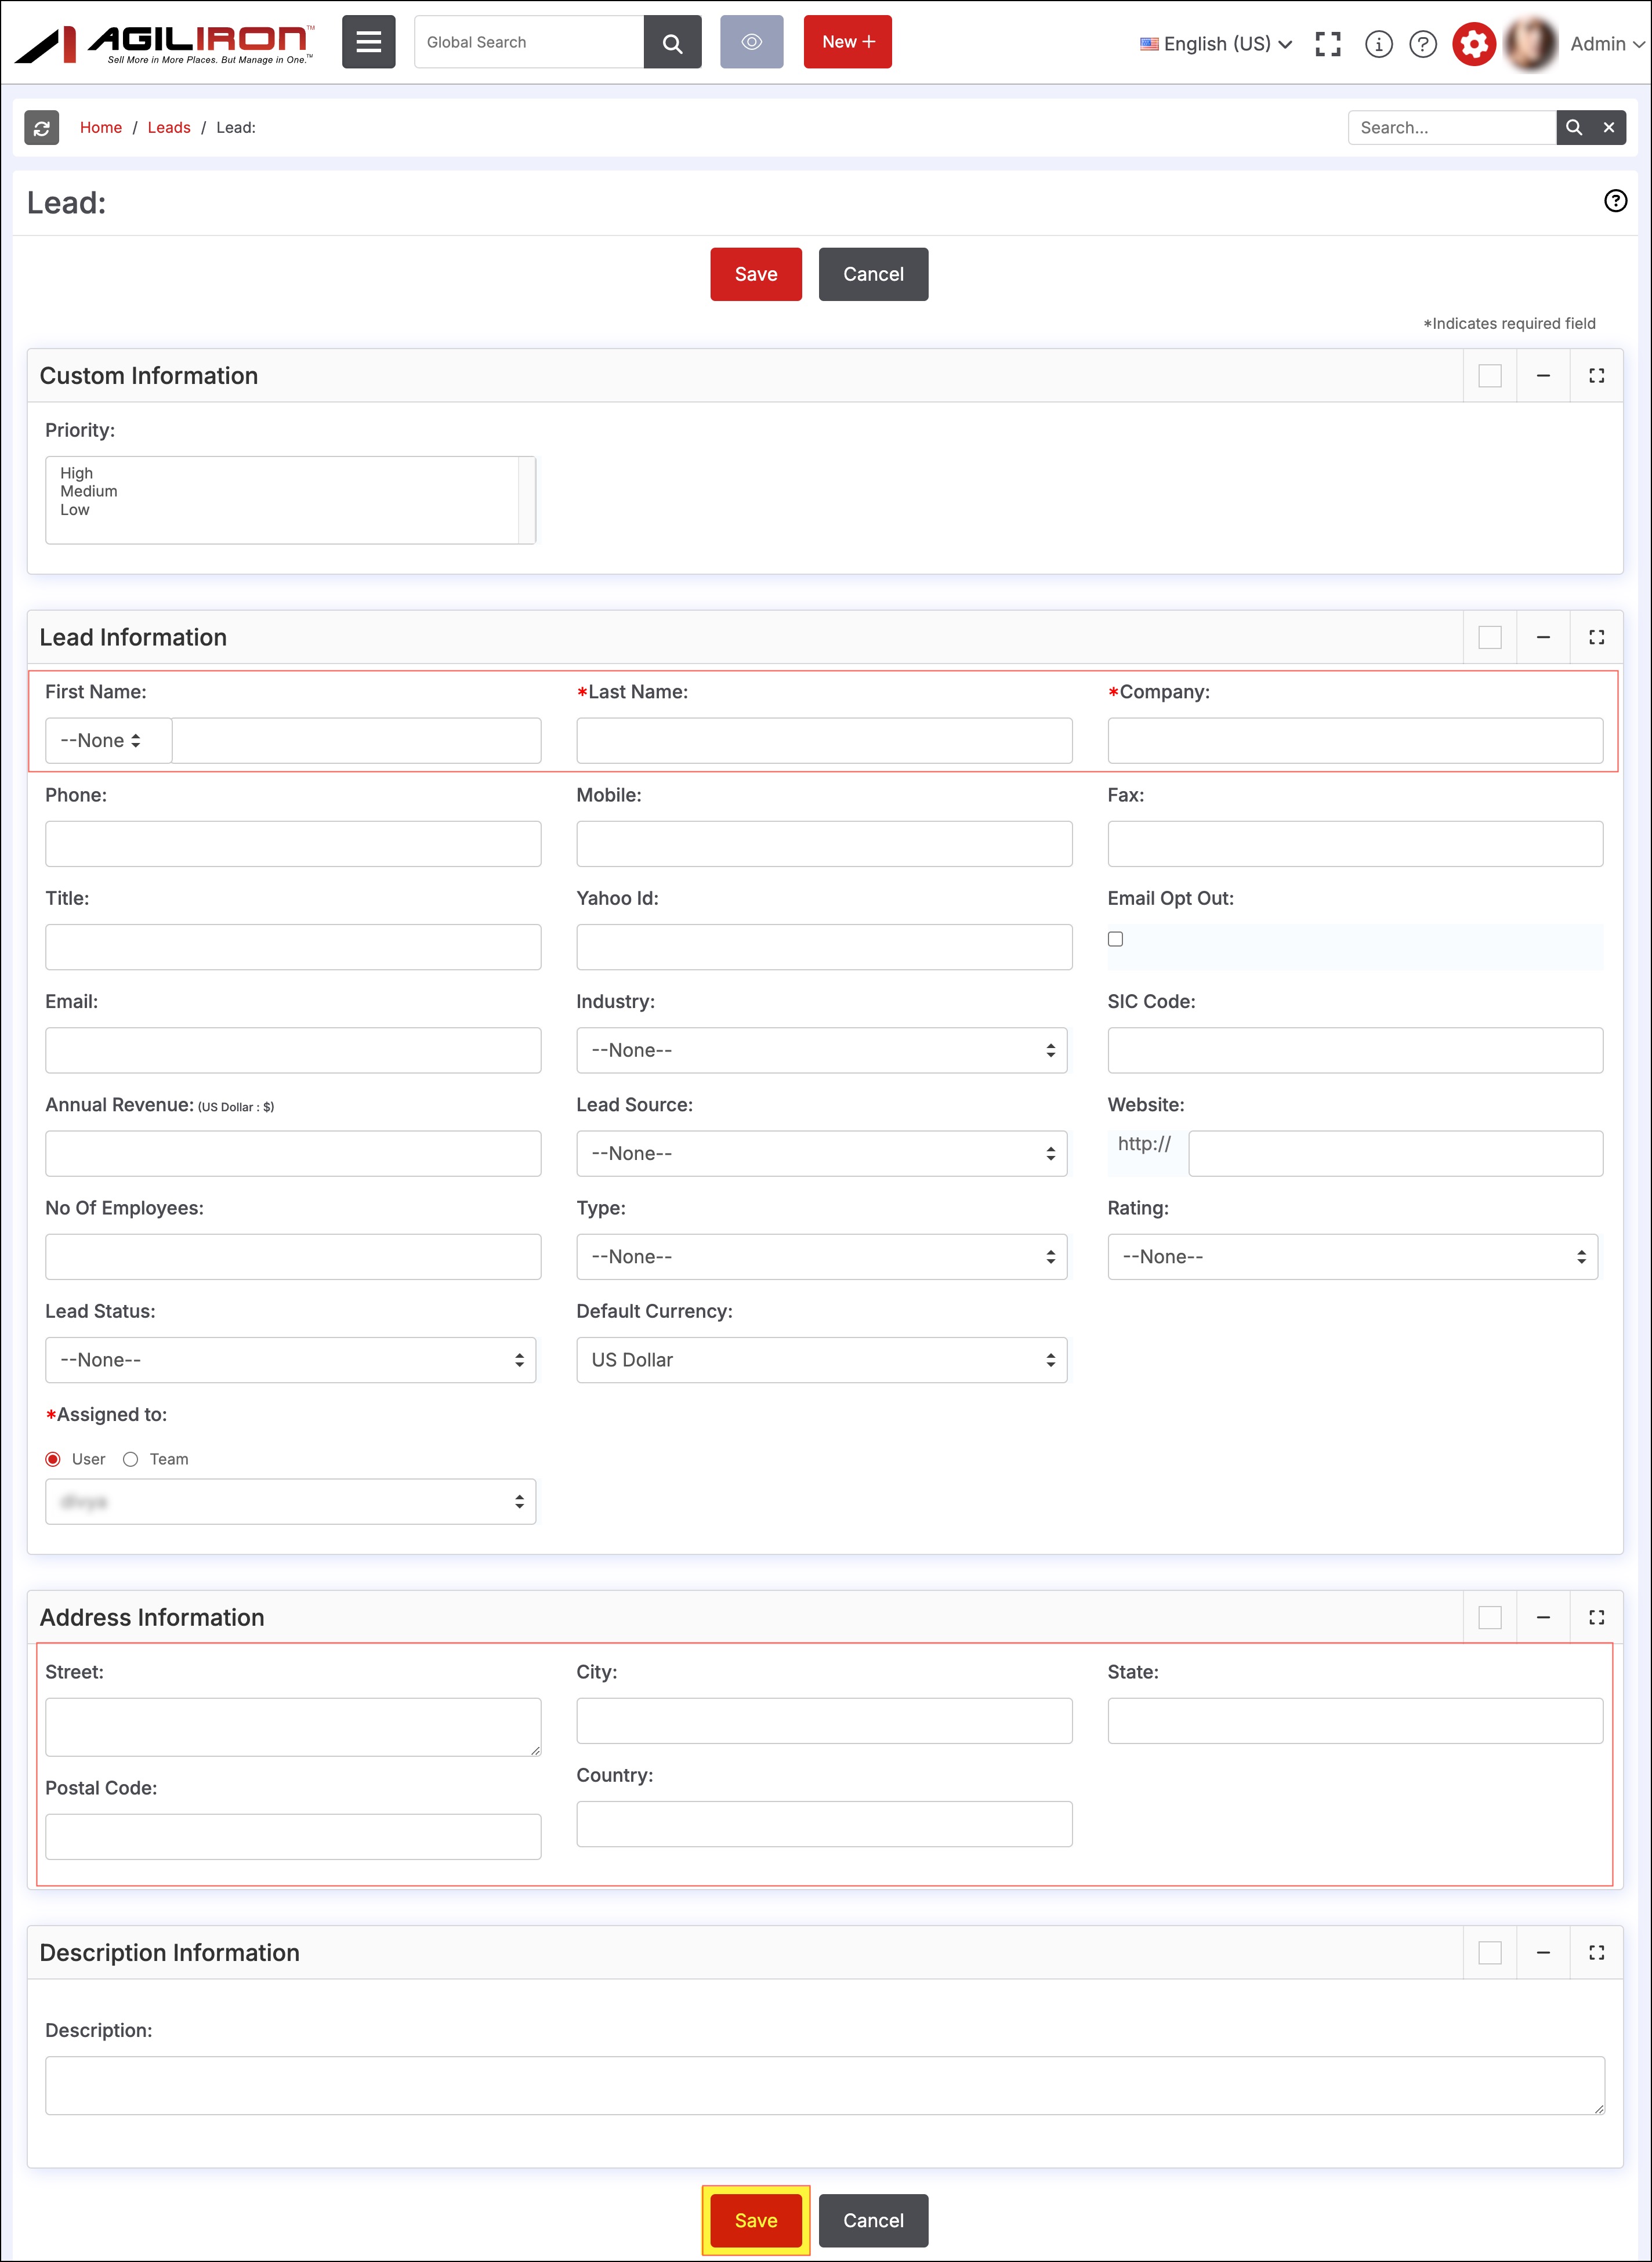This screenshot has height=2262, width=1652.
Task: Open the Industry dropdown
Action: click(x=821, y=1050)
